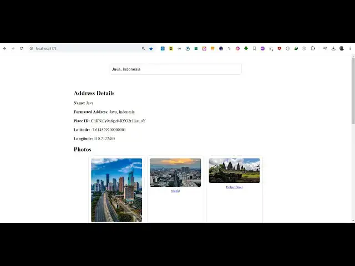Viewport: 355px width, 266px height.
Task: Open the city aerial sunset photo
Action: [175, 172]
